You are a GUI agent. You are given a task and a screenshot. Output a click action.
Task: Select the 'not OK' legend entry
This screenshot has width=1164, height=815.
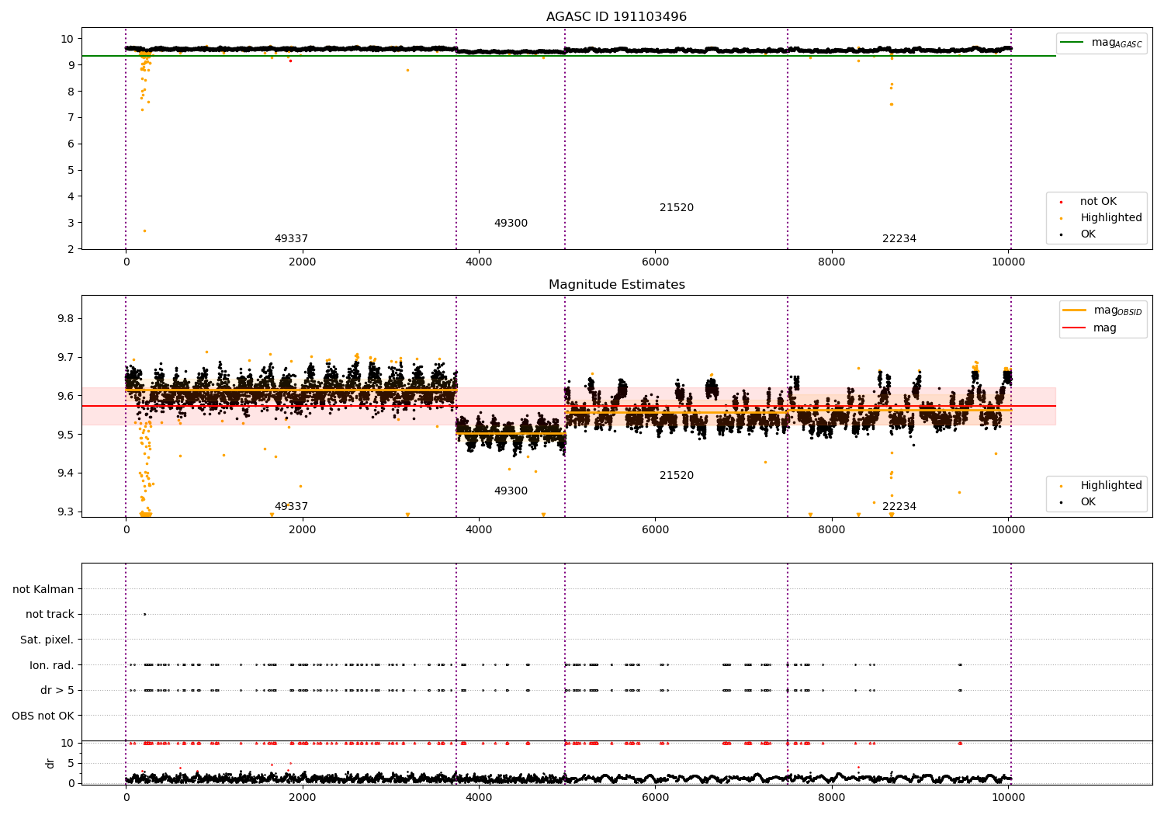tap(1098, 202)
